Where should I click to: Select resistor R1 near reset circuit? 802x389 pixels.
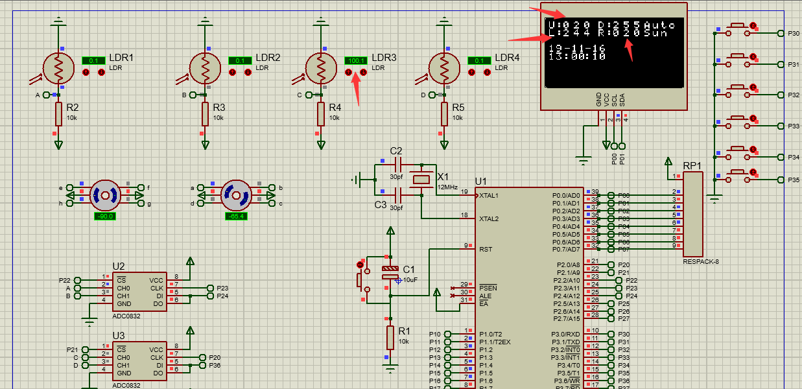tap(390, 338)
